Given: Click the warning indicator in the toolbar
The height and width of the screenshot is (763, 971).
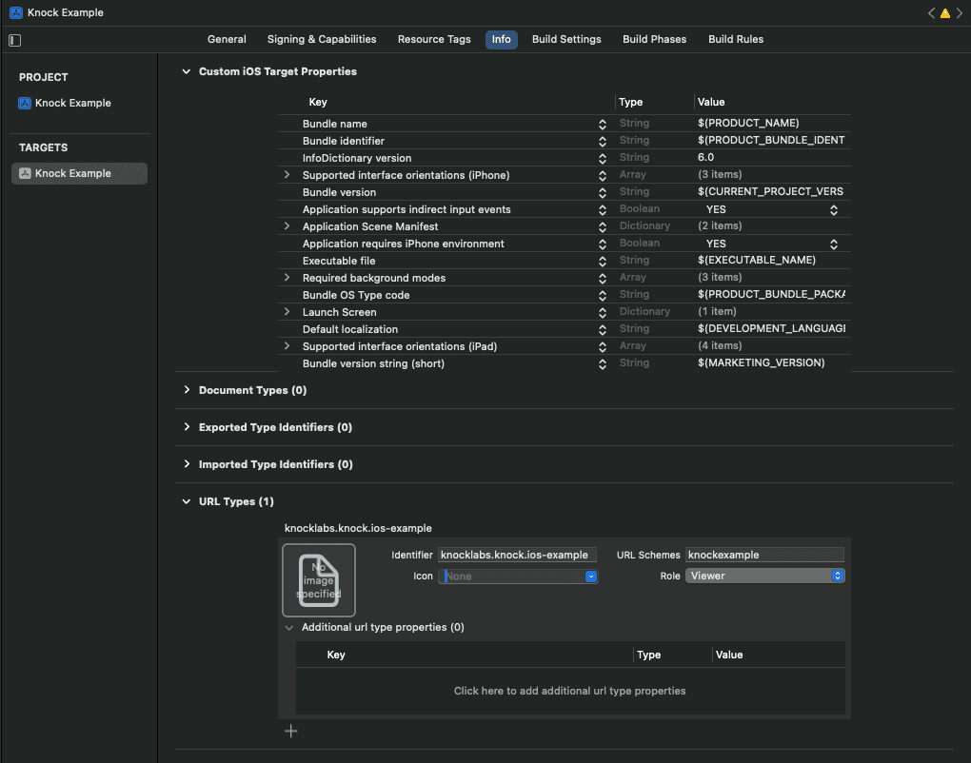Looking at the screenshot, I should pos(944,12).
